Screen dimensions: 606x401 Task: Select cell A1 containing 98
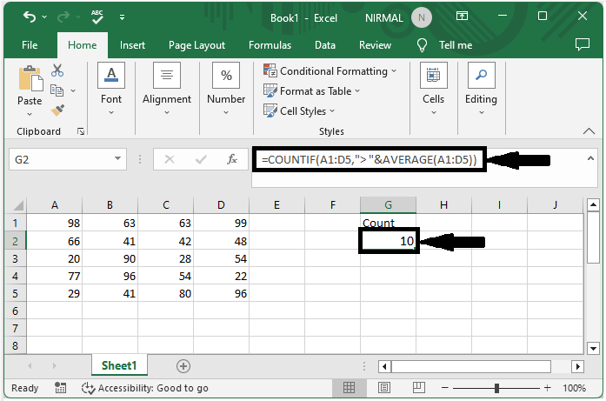click(55, 224)
